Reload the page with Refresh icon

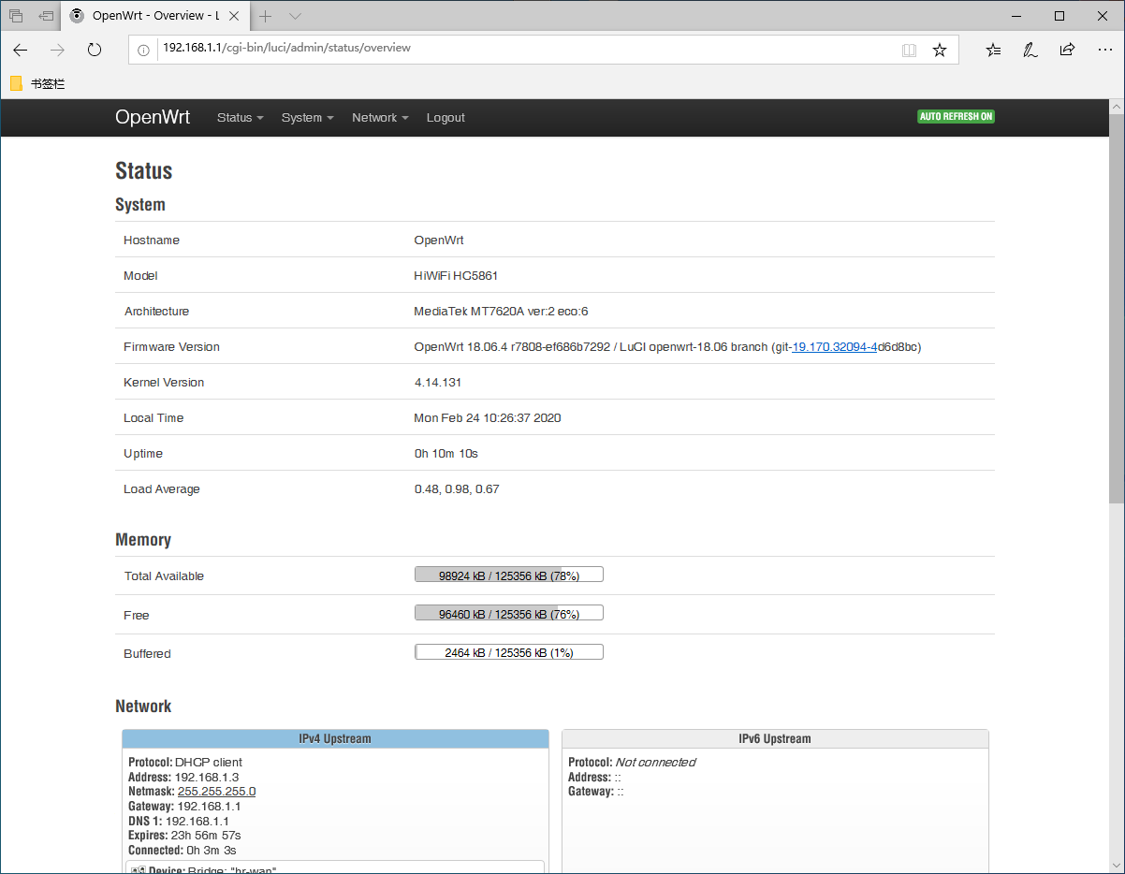[94, 50]
